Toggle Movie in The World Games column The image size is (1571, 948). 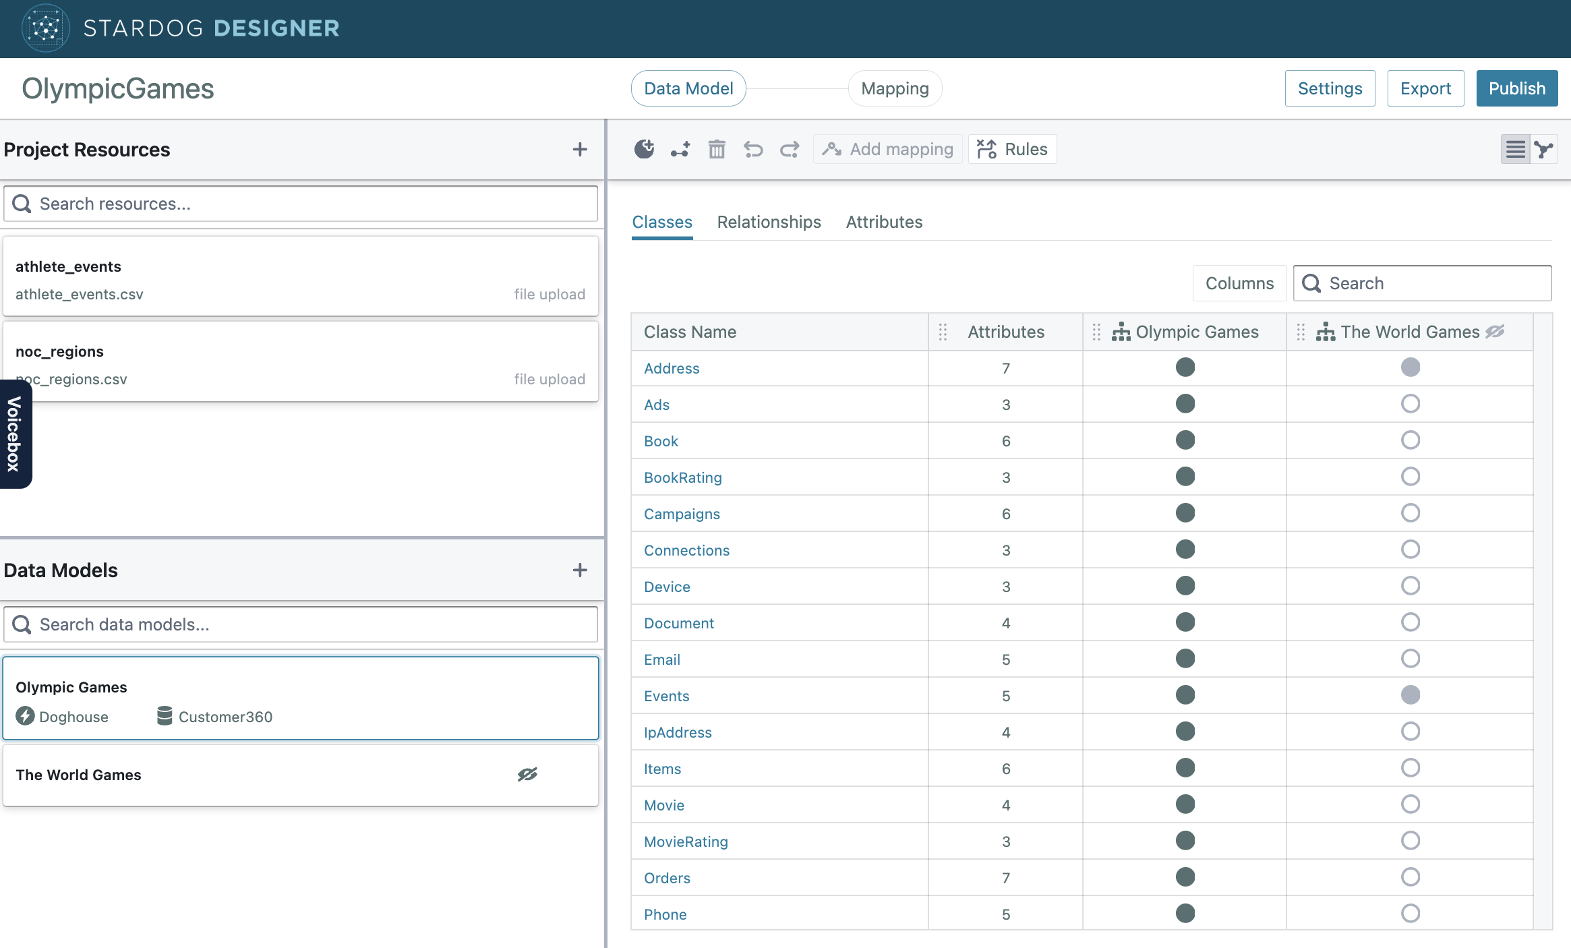pos(1410,804)
